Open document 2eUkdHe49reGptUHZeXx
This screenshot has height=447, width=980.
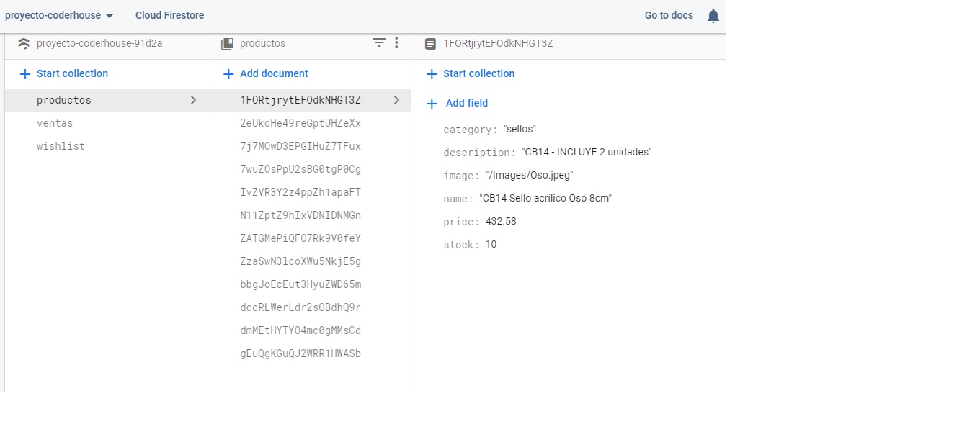tap(300, 123)
